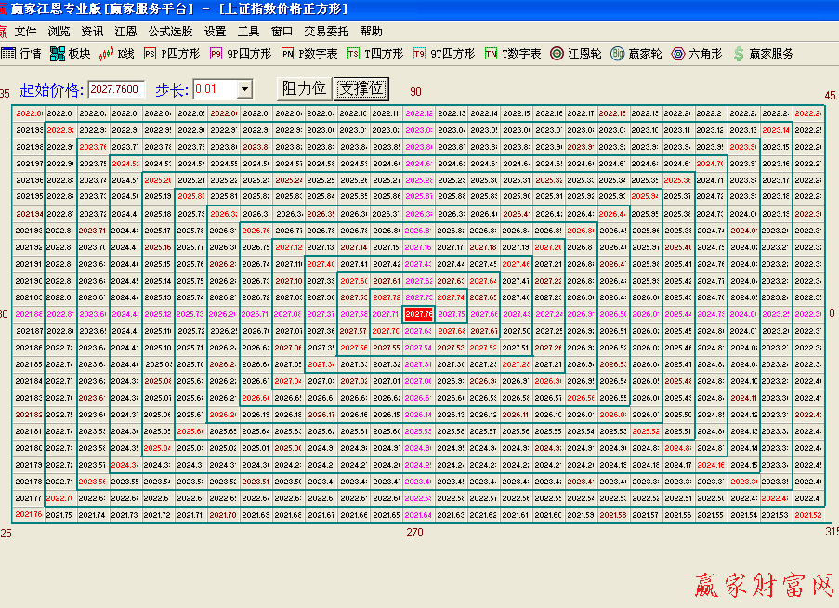Open the 六角形 hexagon tool

pos(678,54)
